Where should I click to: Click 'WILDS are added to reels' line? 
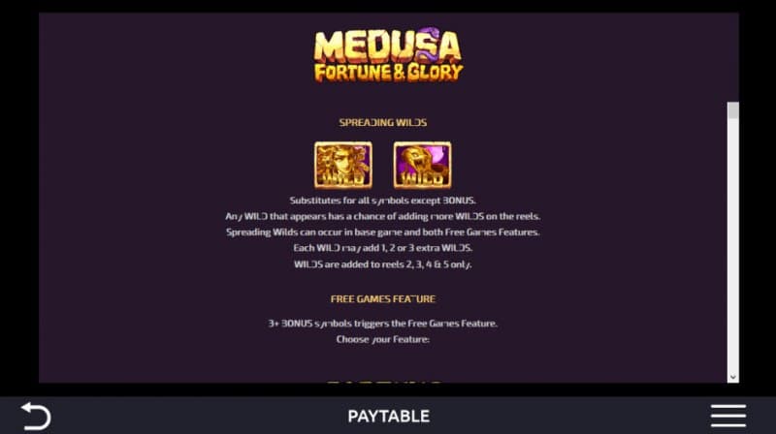tap(382, 264)
